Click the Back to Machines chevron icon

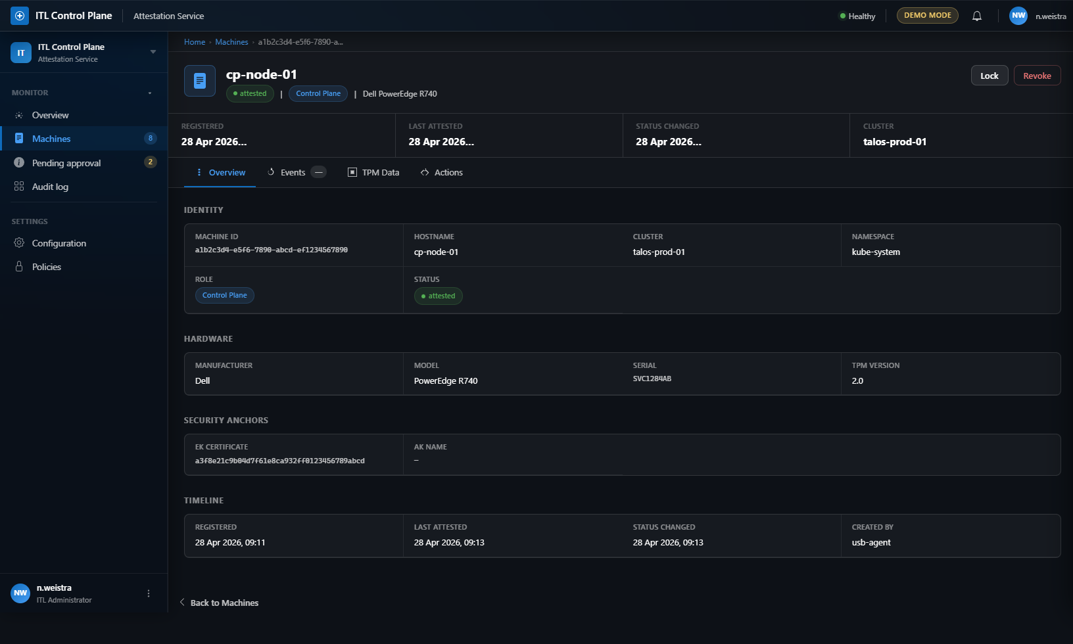[x=182, y=602]
